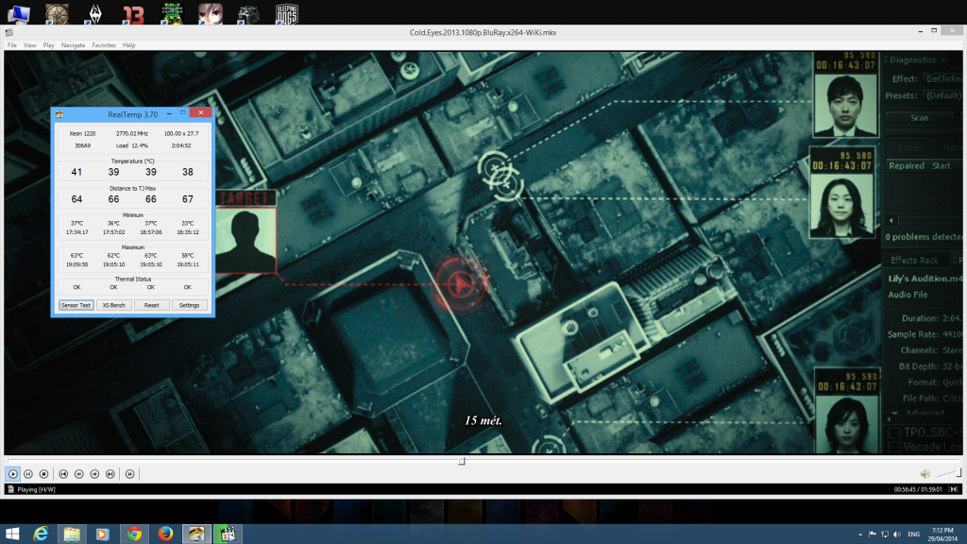Screen dimensions: 967x544
Task: Select the Command & Conquer desktop shortcut
Action: [x=172, y=13]
